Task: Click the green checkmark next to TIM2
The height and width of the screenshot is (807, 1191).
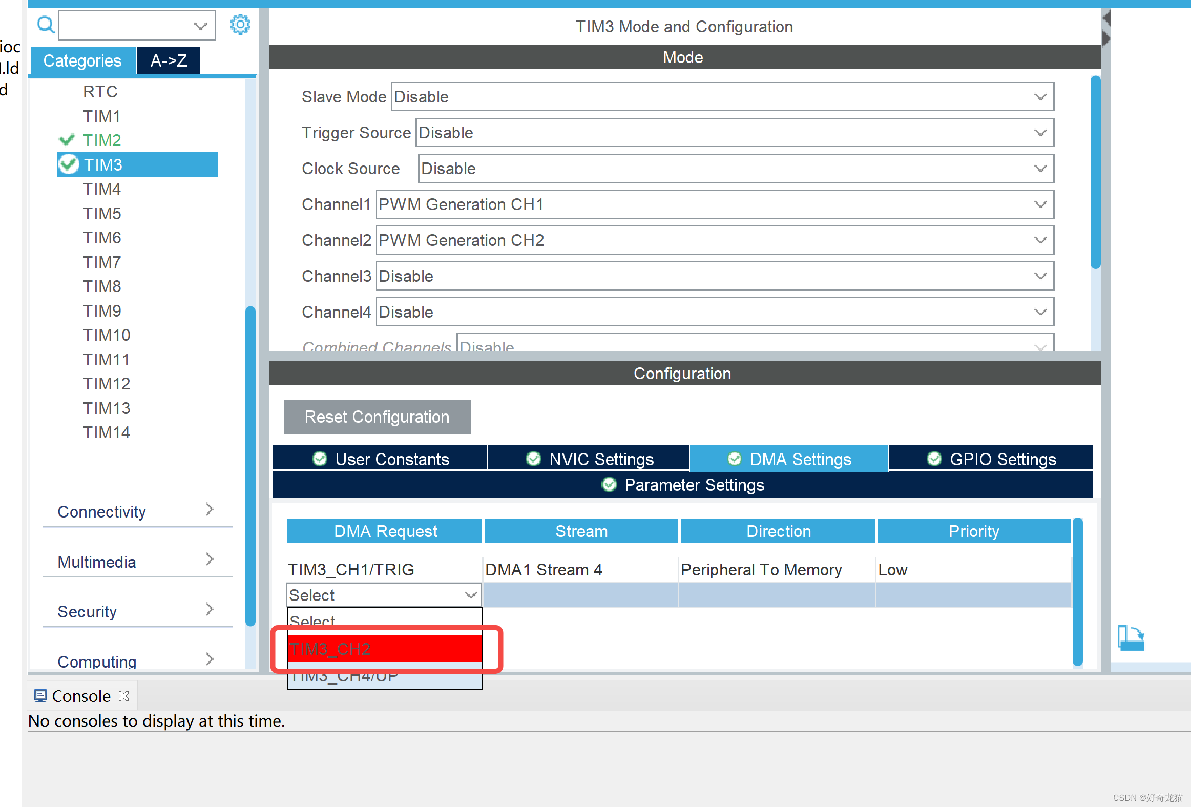Action: 67,140
